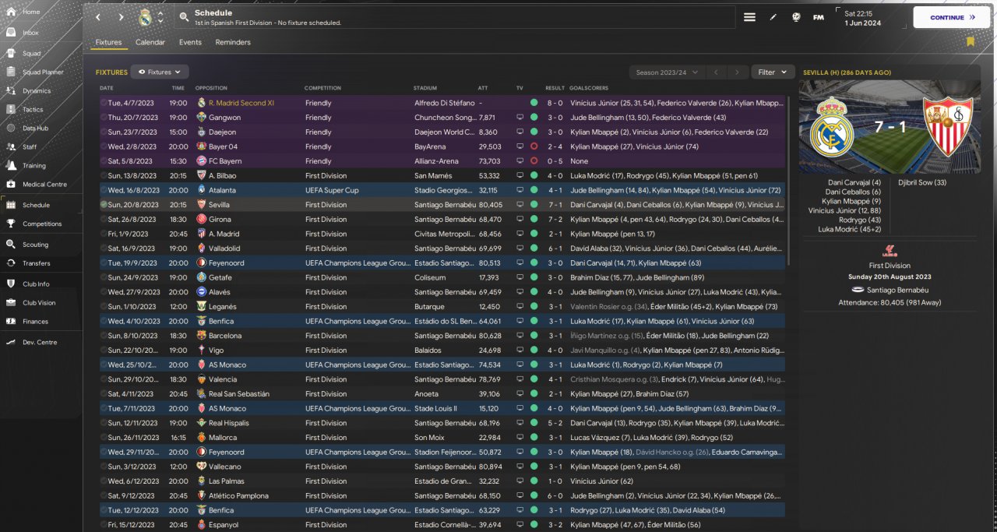Switch to the Reminders tab

[x=233, y=42]
